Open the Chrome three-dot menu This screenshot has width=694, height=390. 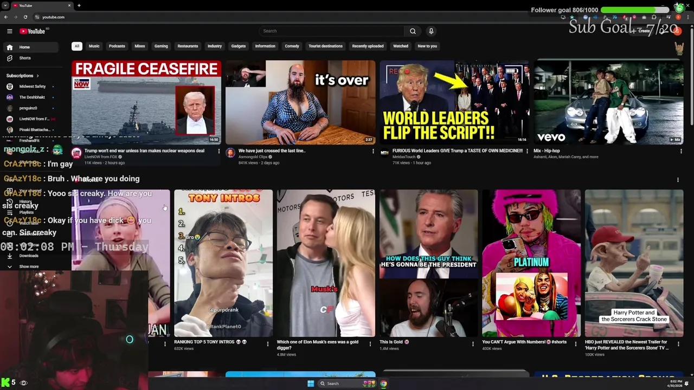(687, 17)
